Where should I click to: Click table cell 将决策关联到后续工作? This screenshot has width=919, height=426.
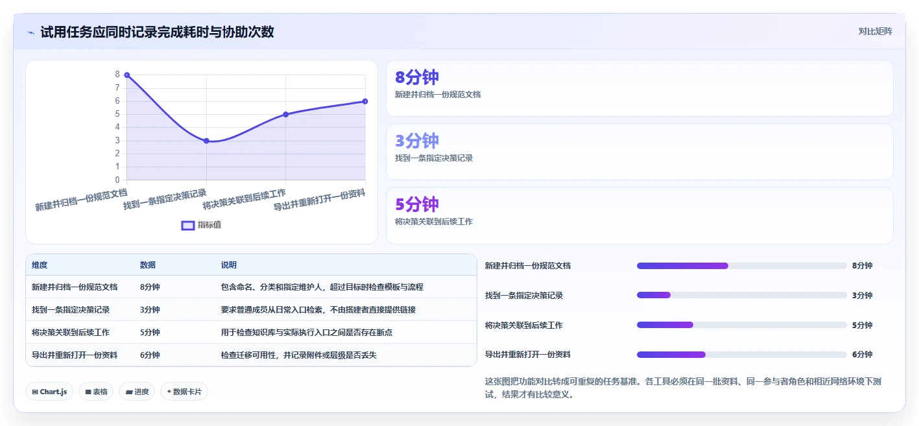tap(71, 333)
